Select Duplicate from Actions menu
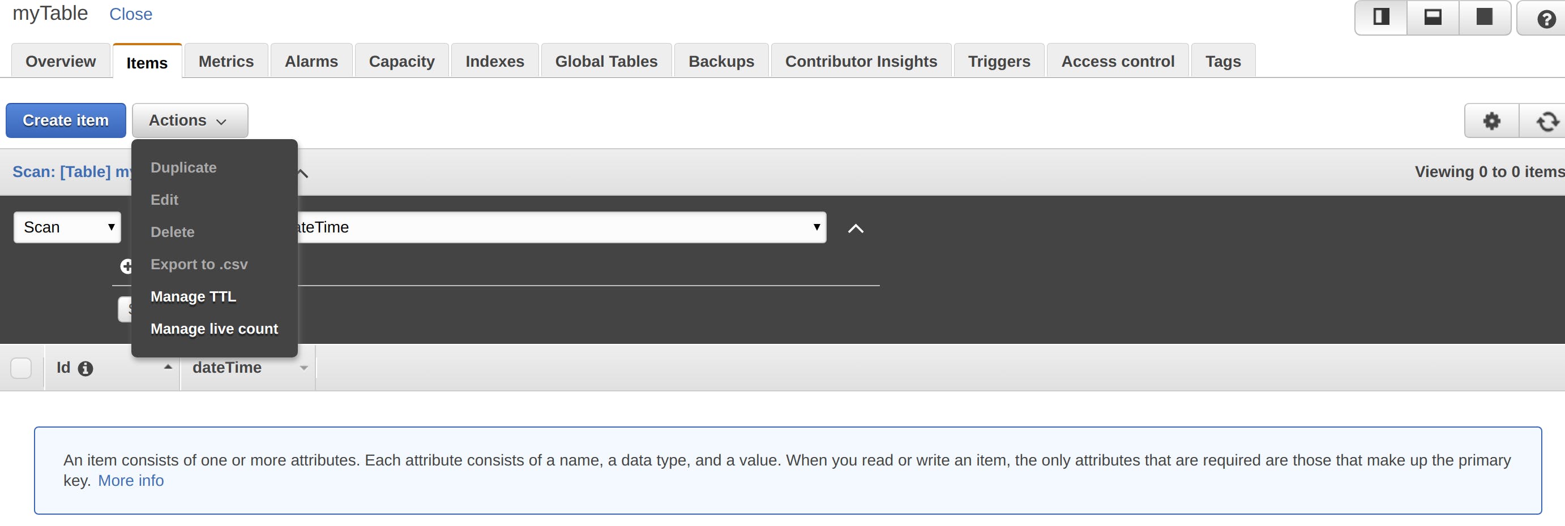This screenshot has height=526, width=1565. 183,167
